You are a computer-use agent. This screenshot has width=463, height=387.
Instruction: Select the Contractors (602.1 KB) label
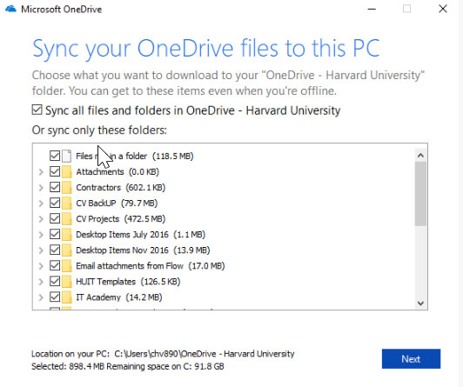point(120,188)
